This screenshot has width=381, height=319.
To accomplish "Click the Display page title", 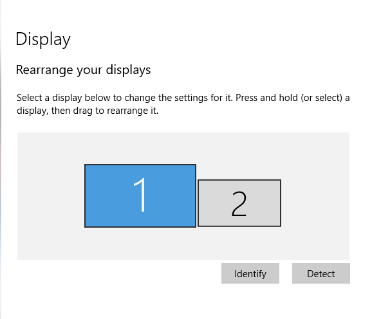I will 43,39.
